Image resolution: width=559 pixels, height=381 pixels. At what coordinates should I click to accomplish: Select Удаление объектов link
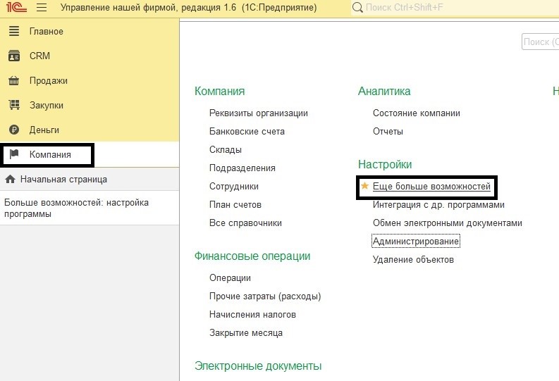tap(413, 260)
